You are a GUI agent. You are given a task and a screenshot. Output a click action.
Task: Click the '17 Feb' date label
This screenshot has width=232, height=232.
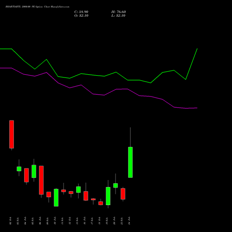(92, 221)
